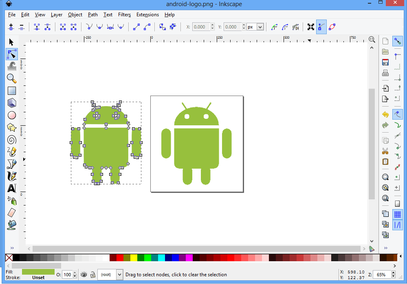407x284 pixels.
Task: Select the Node edit tool
Action: tap(12, 54)
